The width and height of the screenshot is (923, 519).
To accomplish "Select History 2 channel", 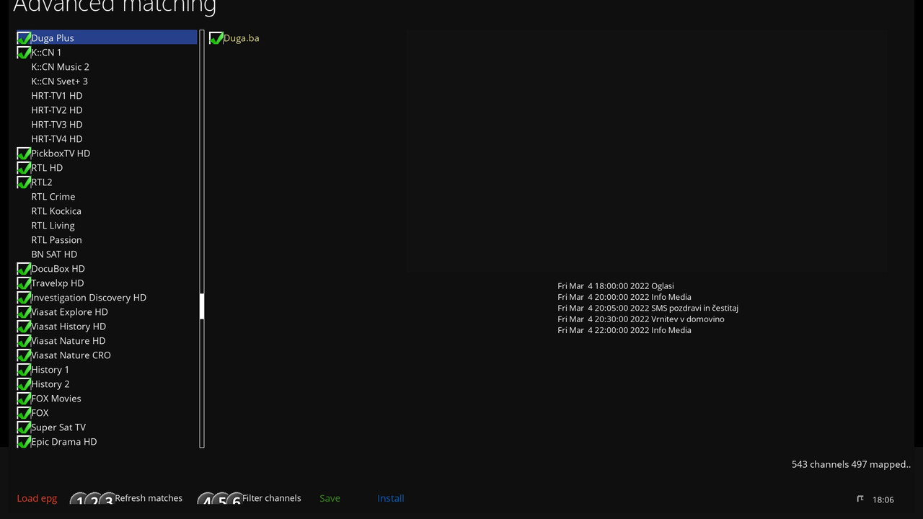I will pyautogui.click(x=107, y=383).
